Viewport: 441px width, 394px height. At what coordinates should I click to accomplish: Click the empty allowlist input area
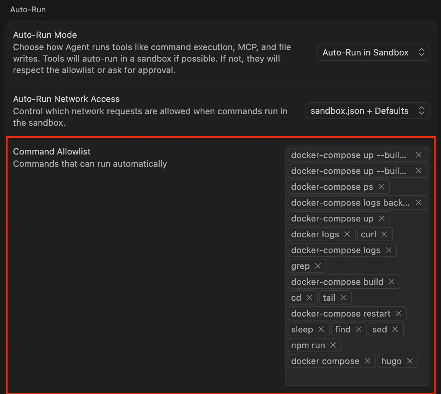pos(357,376)
